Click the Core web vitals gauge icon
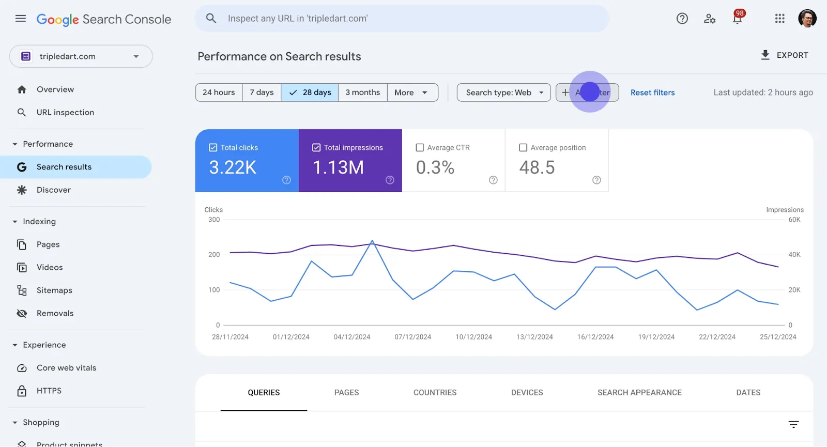 pos(22,368)
